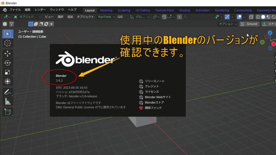This screenshot has height=155, width=276.
Task: Click the heart icon beside 開発ファンド
Action: pos(141,108)
